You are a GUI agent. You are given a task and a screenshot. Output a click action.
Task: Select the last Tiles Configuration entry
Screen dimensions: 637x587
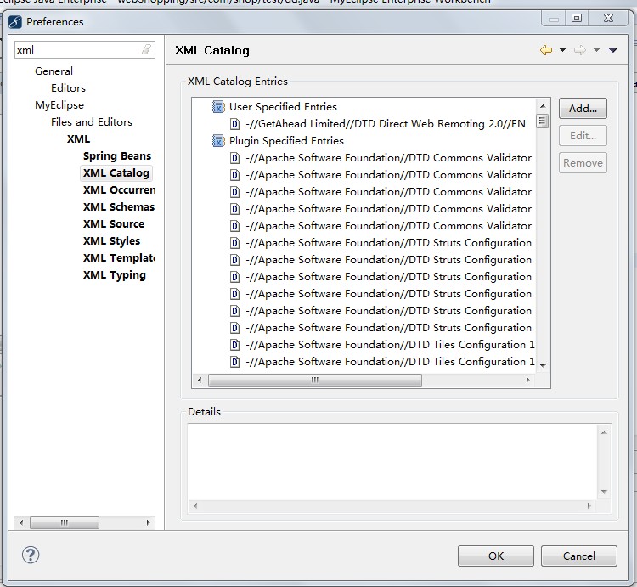[390, 362]
